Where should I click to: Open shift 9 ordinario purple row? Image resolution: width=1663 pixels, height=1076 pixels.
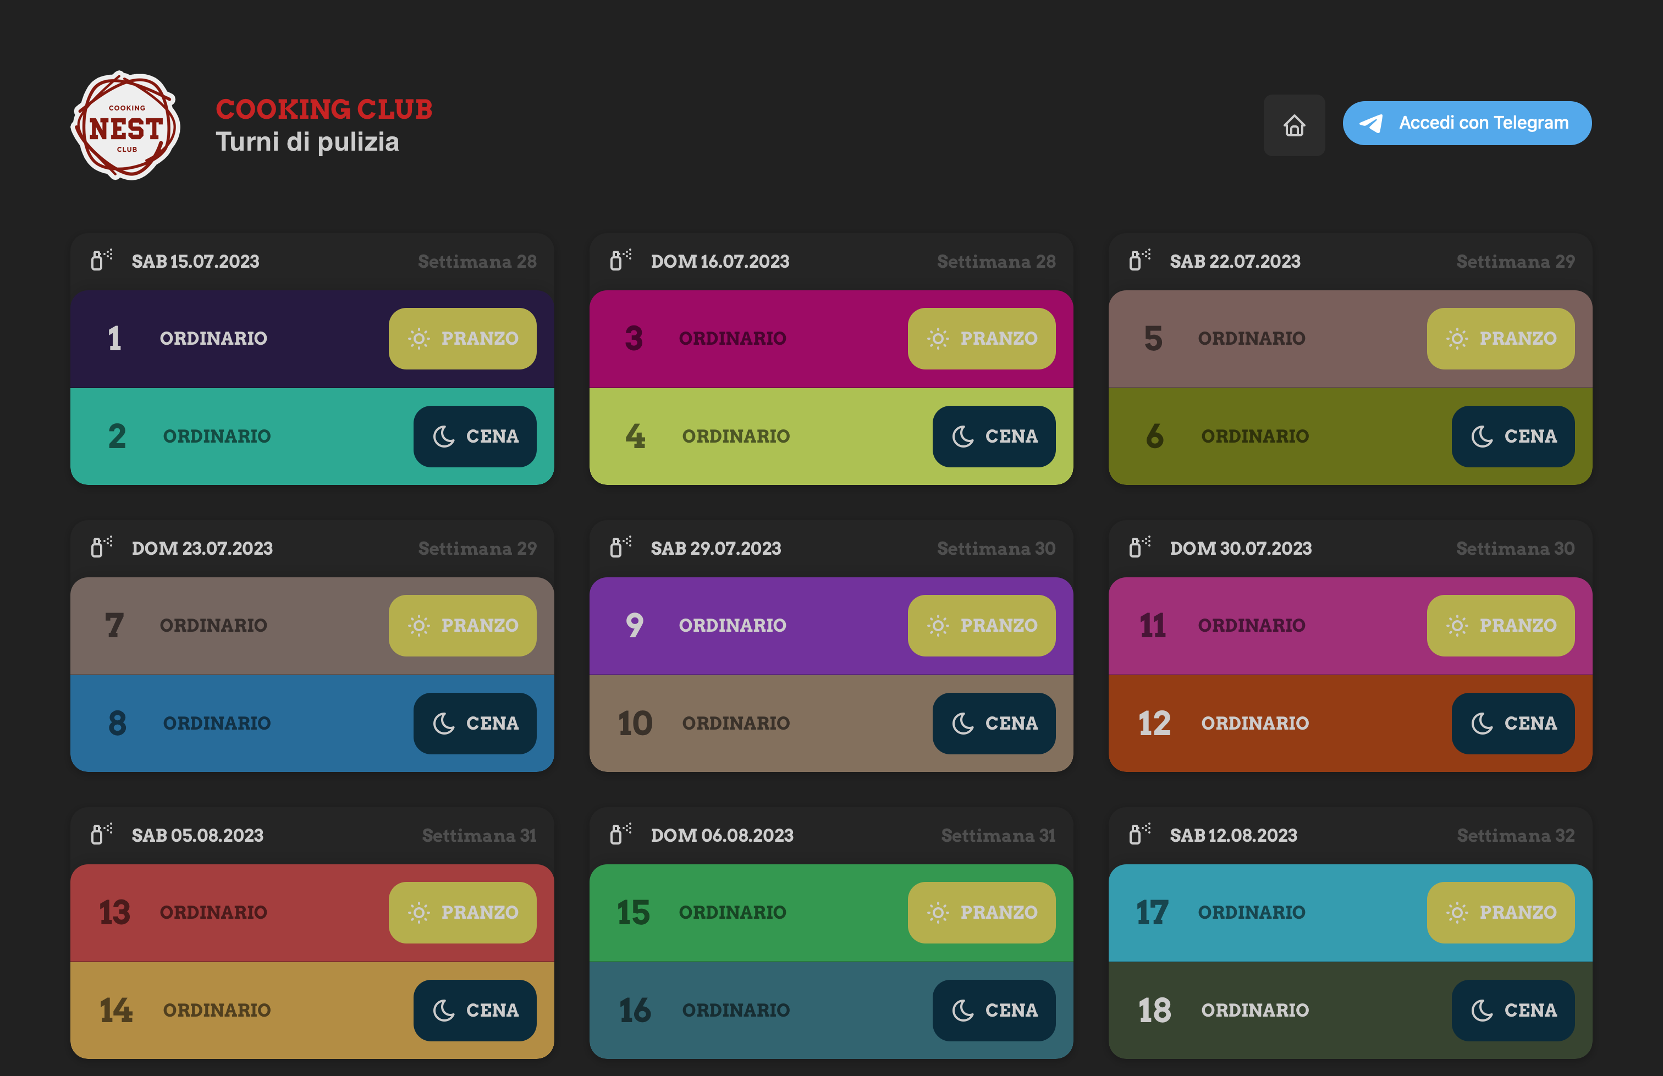point(734,625)
